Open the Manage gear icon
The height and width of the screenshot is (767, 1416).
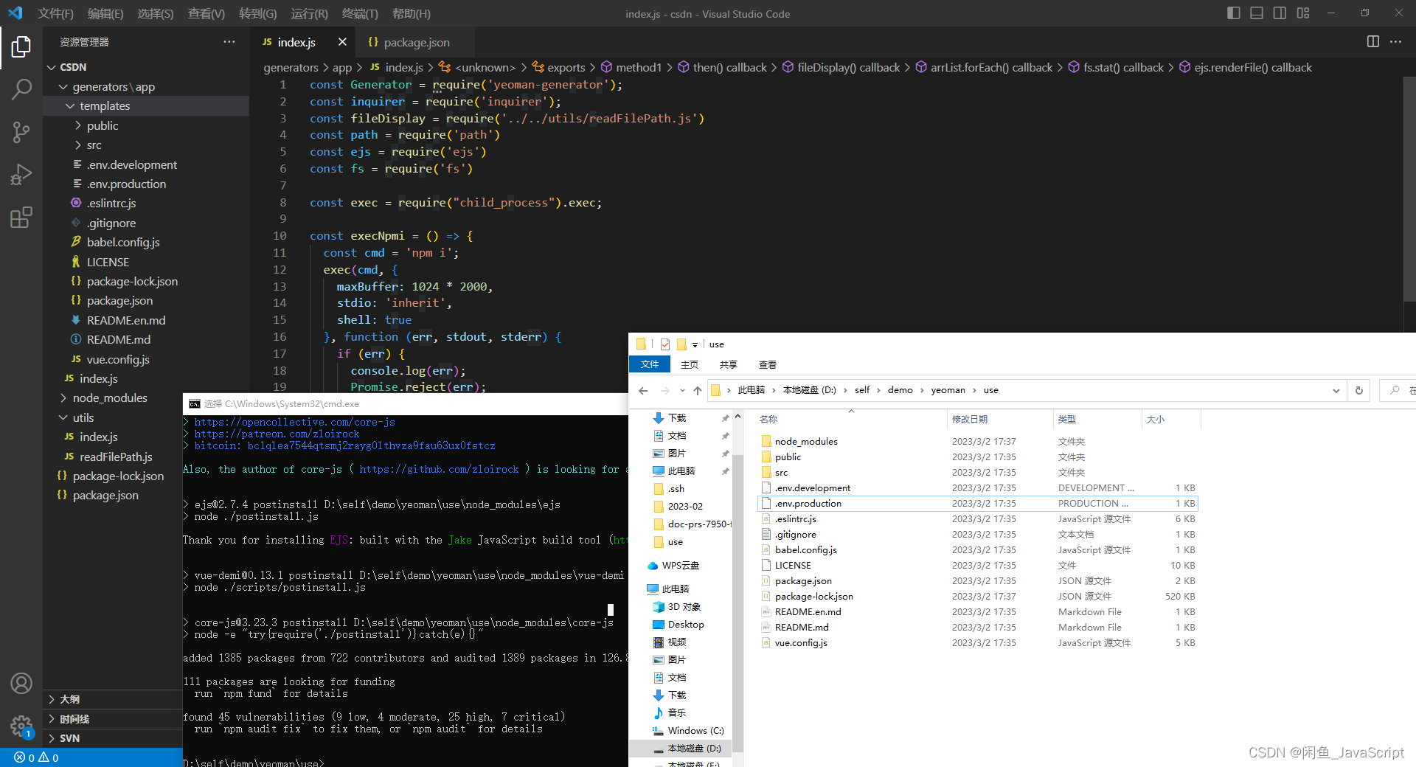(21, 726)
